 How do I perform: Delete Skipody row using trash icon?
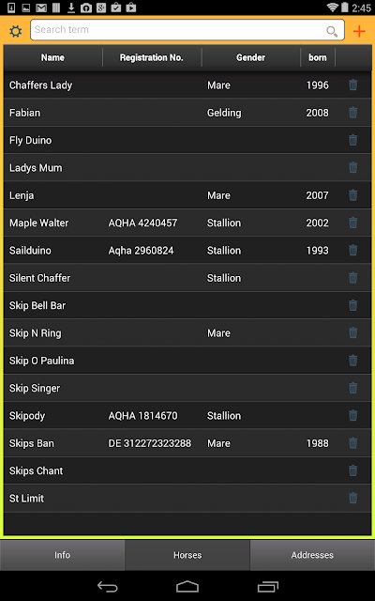pos(352,415)
